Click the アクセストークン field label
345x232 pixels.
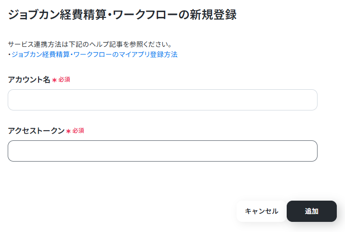36,131
